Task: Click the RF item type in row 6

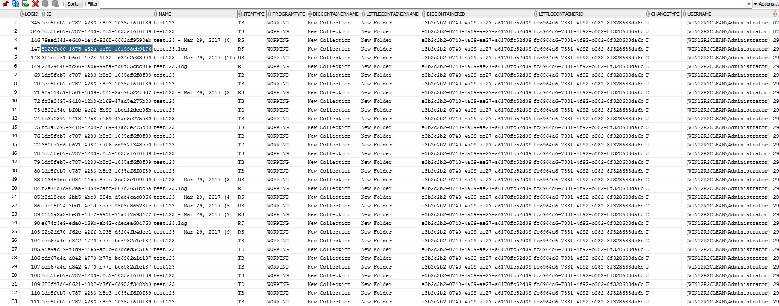Action: (252, 66)
